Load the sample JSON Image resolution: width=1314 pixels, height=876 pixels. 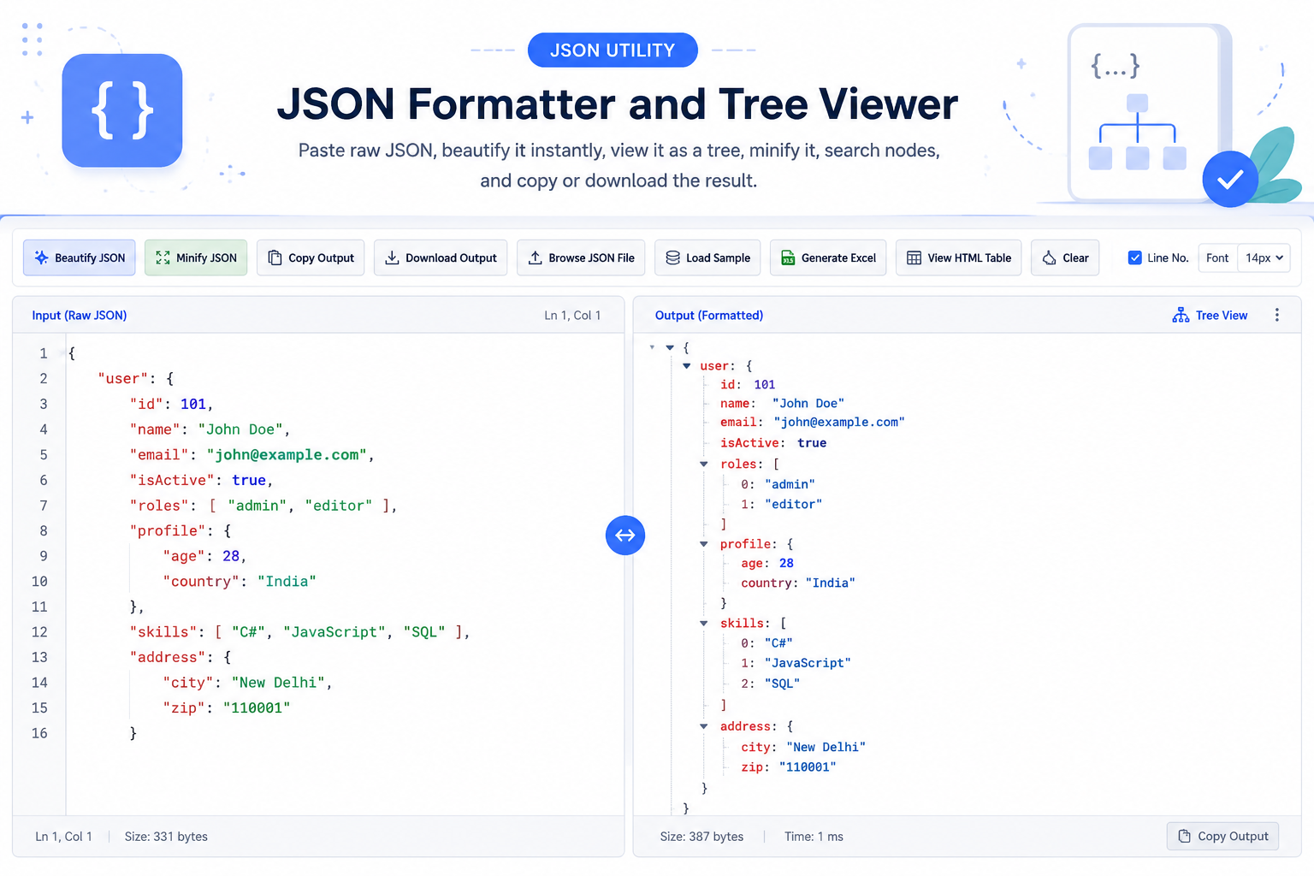point(707,257)
